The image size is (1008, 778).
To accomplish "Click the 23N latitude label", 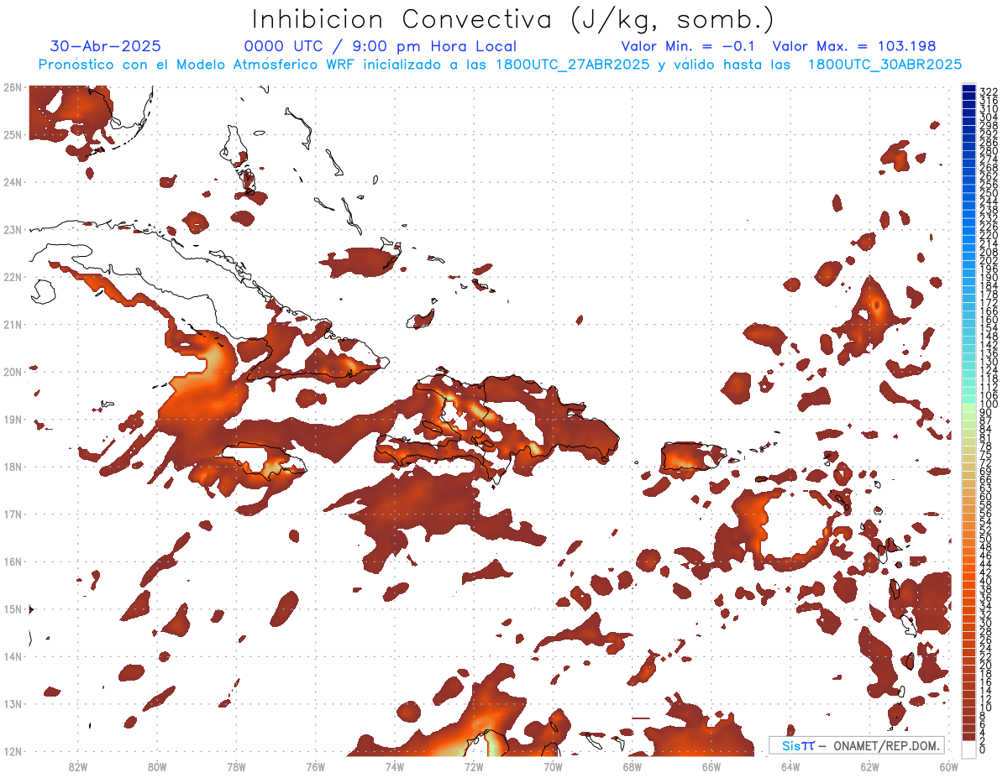I will pyautogui.click(x=13, y=230).
